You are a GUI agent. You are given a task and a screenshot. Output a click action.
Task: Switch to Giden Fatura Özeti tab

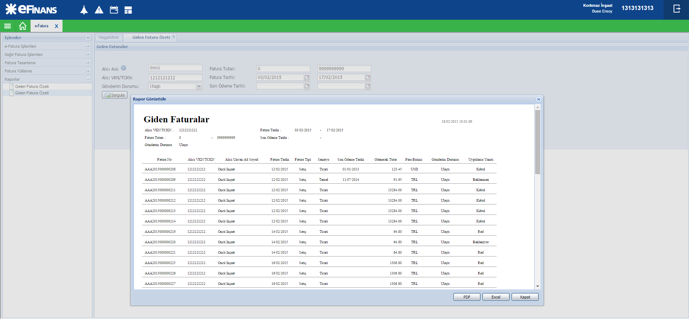[x=151, y=37]
